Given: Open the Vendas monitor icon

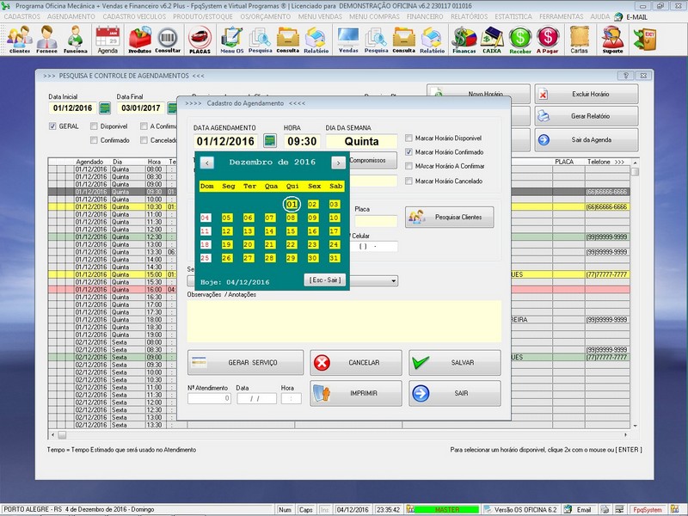Looking at the screenshot, I should [348, 40].
